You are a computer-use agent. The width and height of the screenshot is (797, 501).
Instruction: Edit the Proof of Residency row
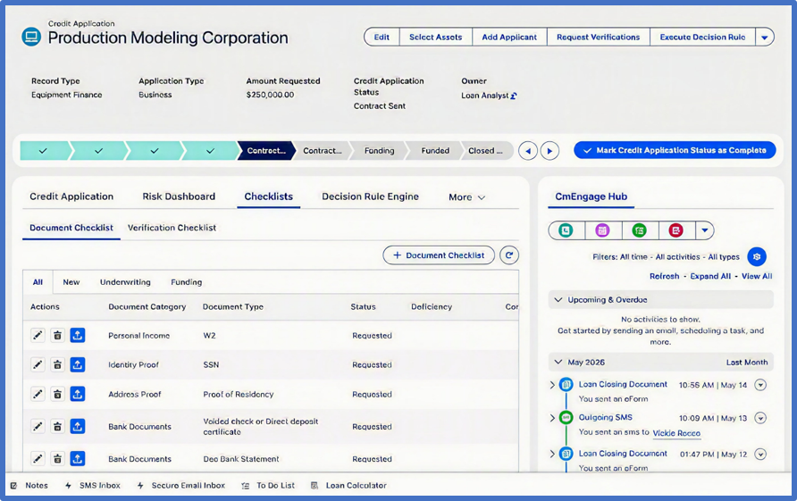[38, 395]
